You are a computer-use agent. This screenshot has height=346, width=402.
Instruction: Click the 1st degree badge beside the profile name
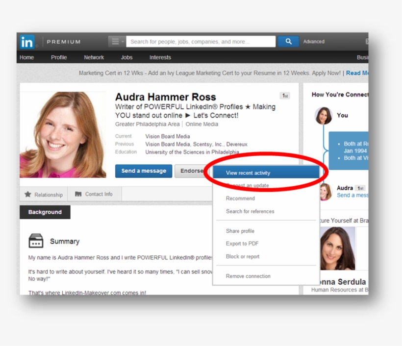click(285, 96)
